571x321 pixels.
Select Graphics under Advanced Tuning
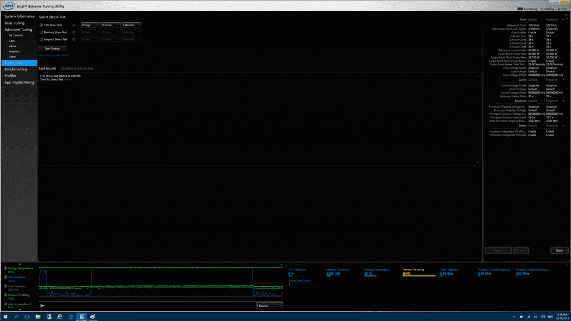pyautogui.click(x=14, y=51)
